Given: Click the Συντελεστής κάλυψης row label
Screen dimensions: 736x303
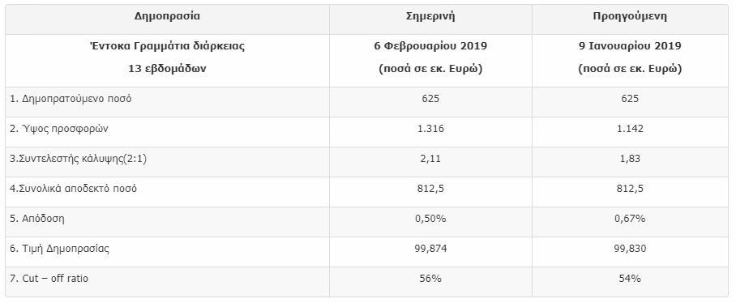Looking at the screenshot, I should (x=79, y=159).
